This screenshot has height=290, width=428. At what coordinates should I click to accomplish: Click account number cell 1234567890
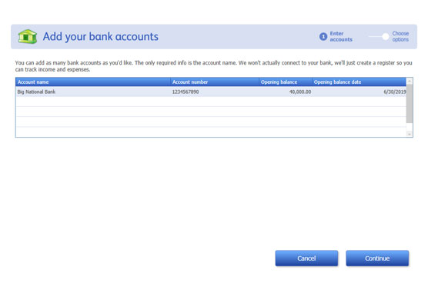pyautogui.click(x=215, y=92)
